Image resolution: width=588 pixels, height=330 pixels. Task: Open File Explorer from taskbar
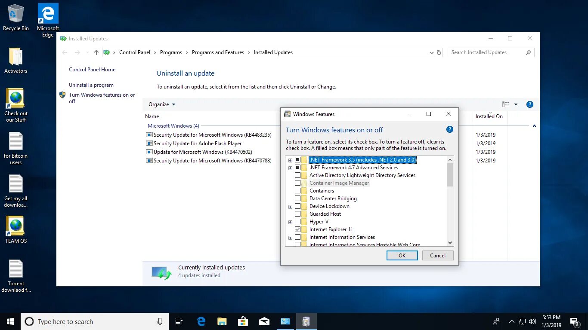(x=222, y=321)
